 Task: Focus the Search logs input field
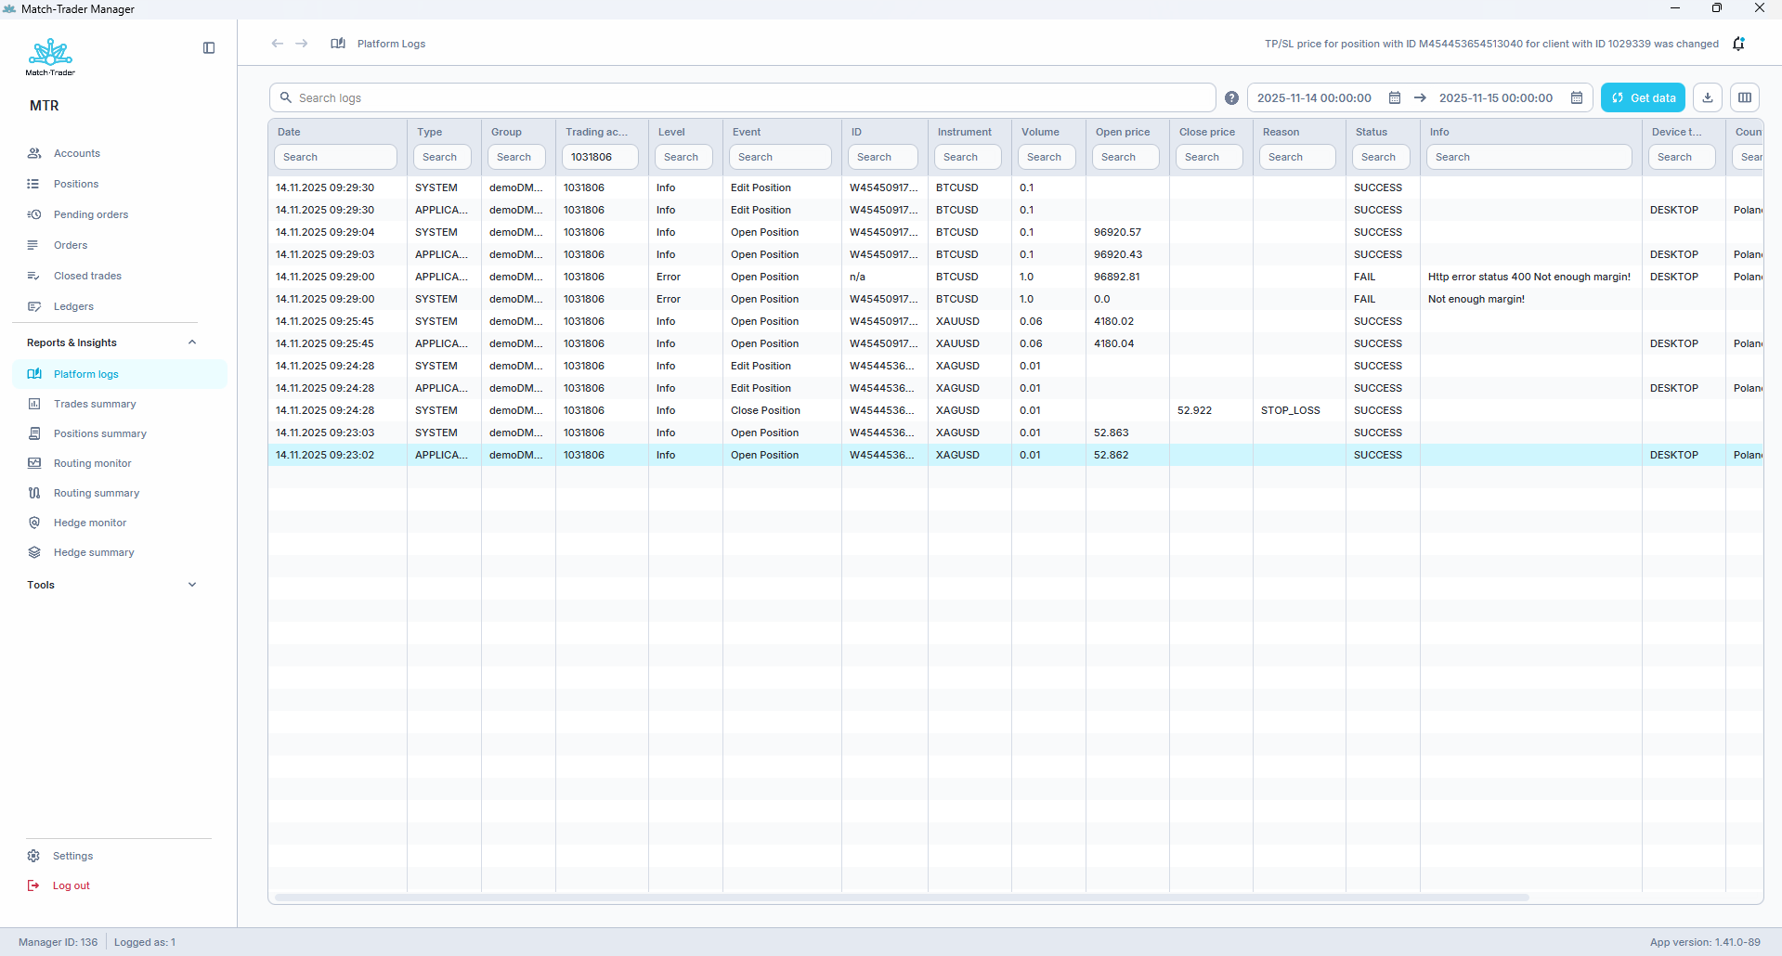pos(743,98)
